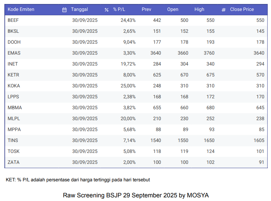Select the ZATA ticker cell
The width and height of the screenshot is (271, 201).
tap(13, 162)
